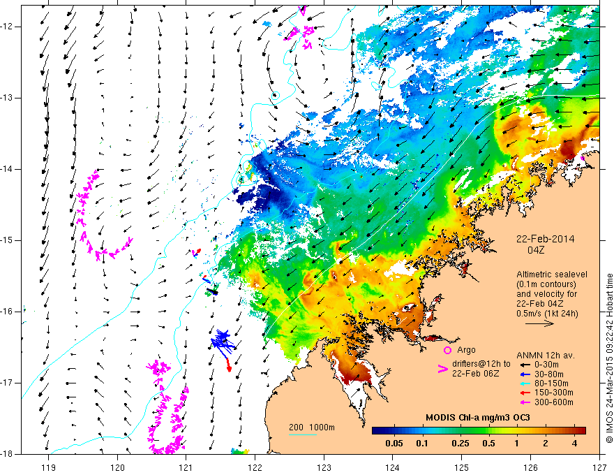Click the magenta drifters arrowhead legend symbol
This screenshot has width=614, height=475.
[443, 369]
